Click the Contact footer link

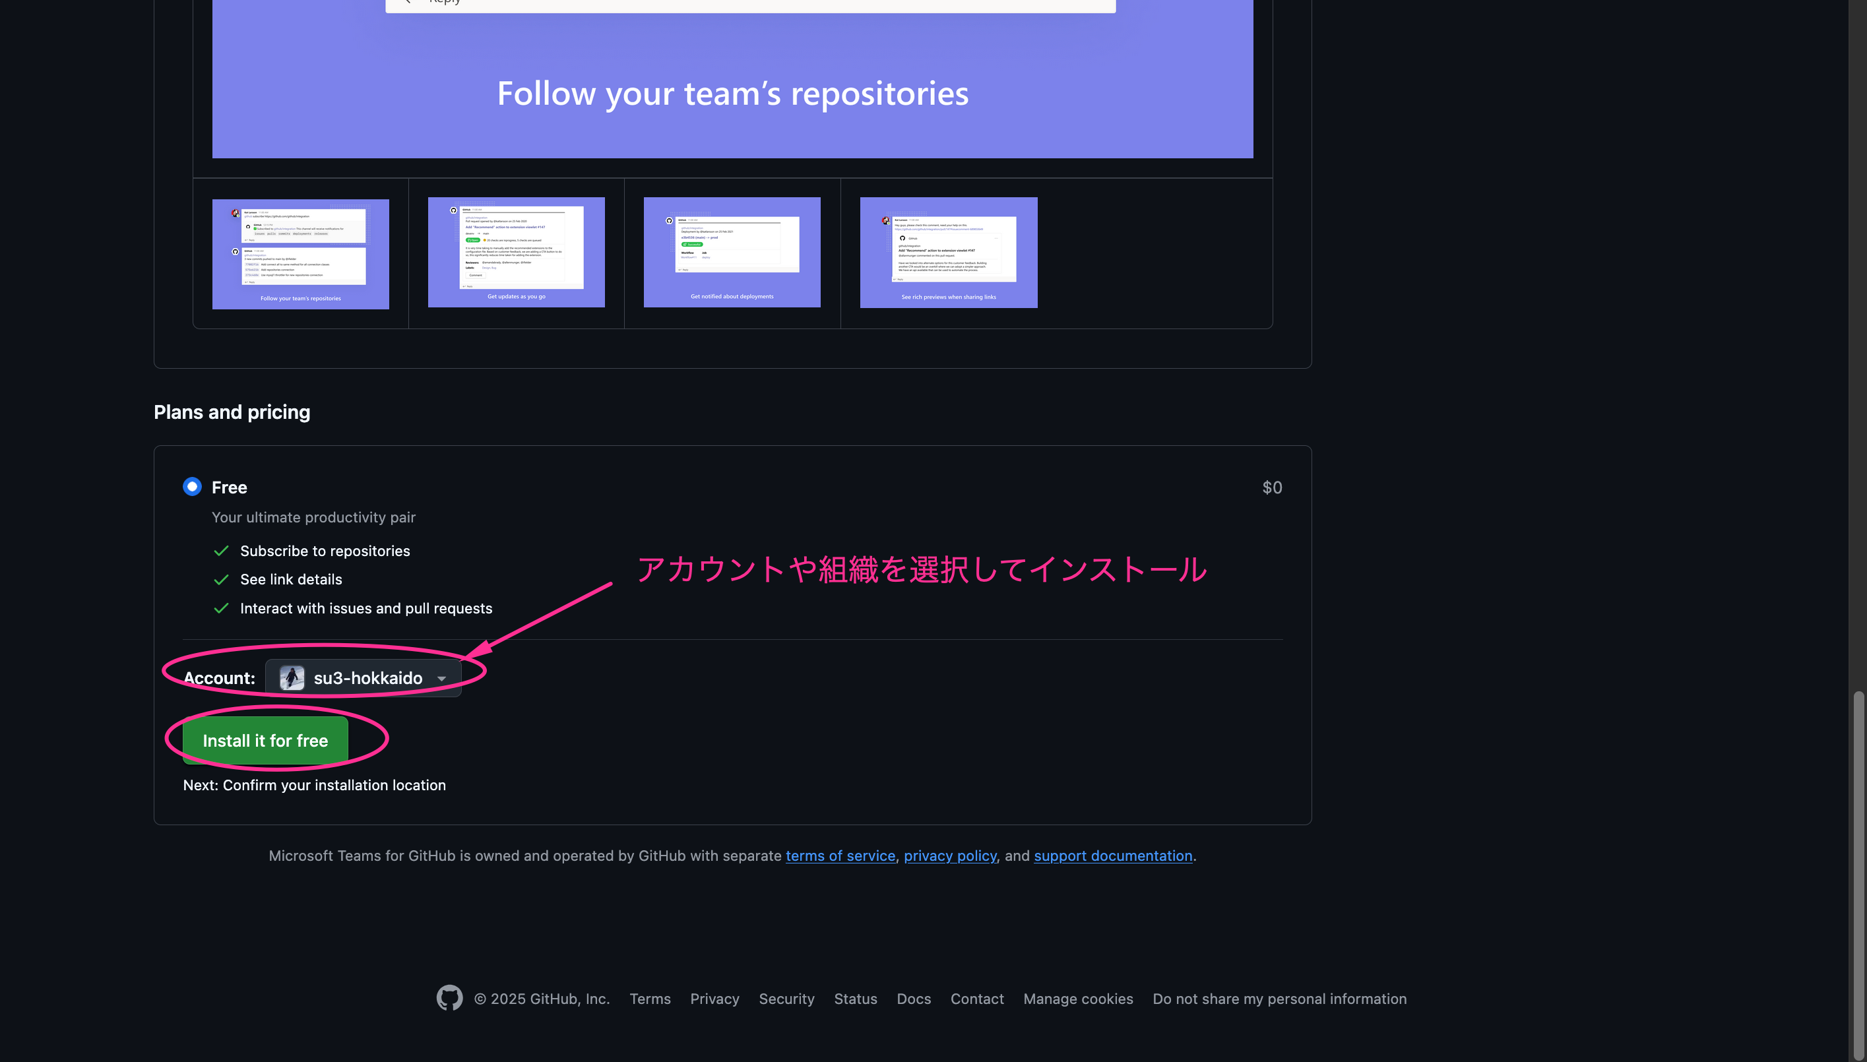(x=976, y=999)
